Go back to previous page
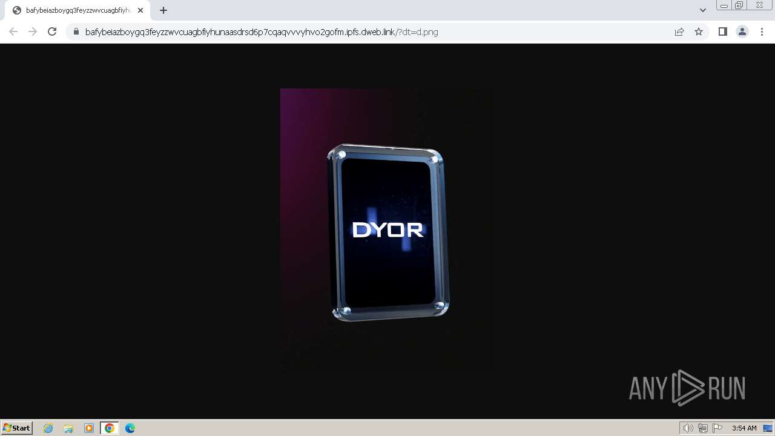Viewport: 775px width, 436px height. click(x=13, y=31)
